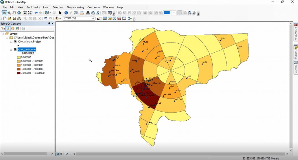Uncheck the City_Isfahan_Project layer checkbox
Screen dimensions: 298x160
point(15,42)
